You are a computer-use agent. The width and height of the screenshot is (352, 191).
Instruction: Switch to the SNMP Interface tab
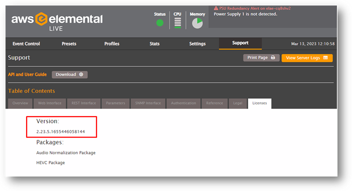pos(148,103)
